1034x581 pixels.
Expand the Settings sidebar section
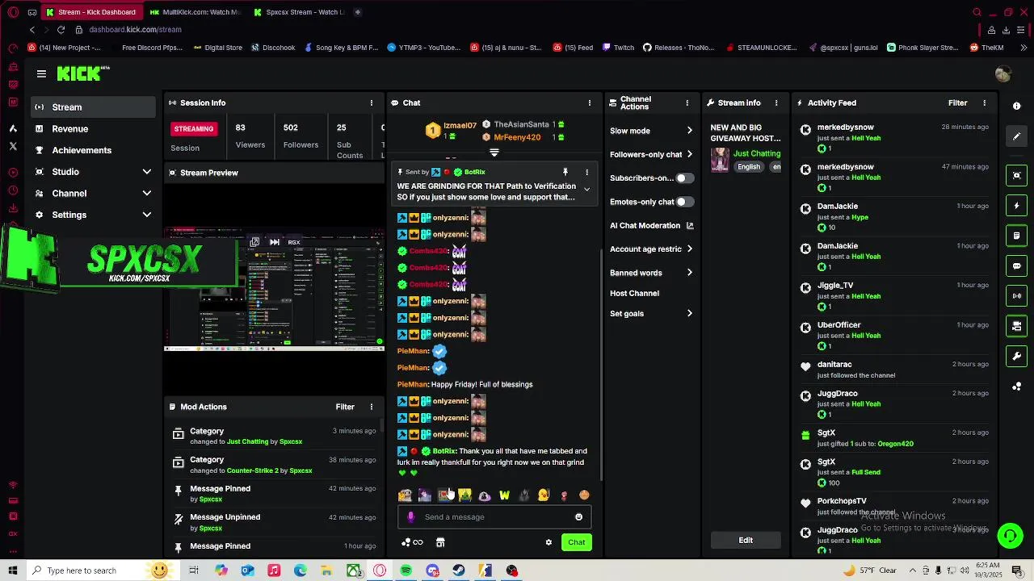(x=147, y=215)
